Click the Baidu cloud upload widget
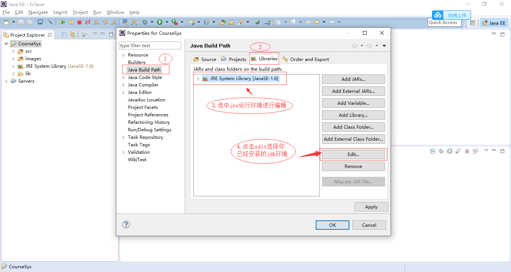This screenshot has width=511, height=272. (452, 15)
